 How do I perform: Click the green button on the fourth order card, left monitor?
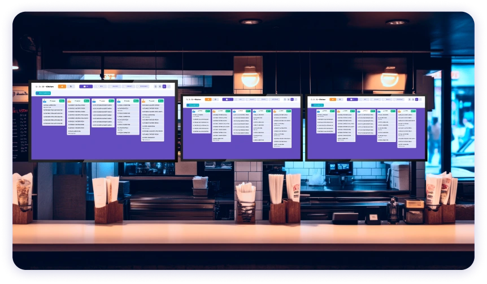[136, 101]
